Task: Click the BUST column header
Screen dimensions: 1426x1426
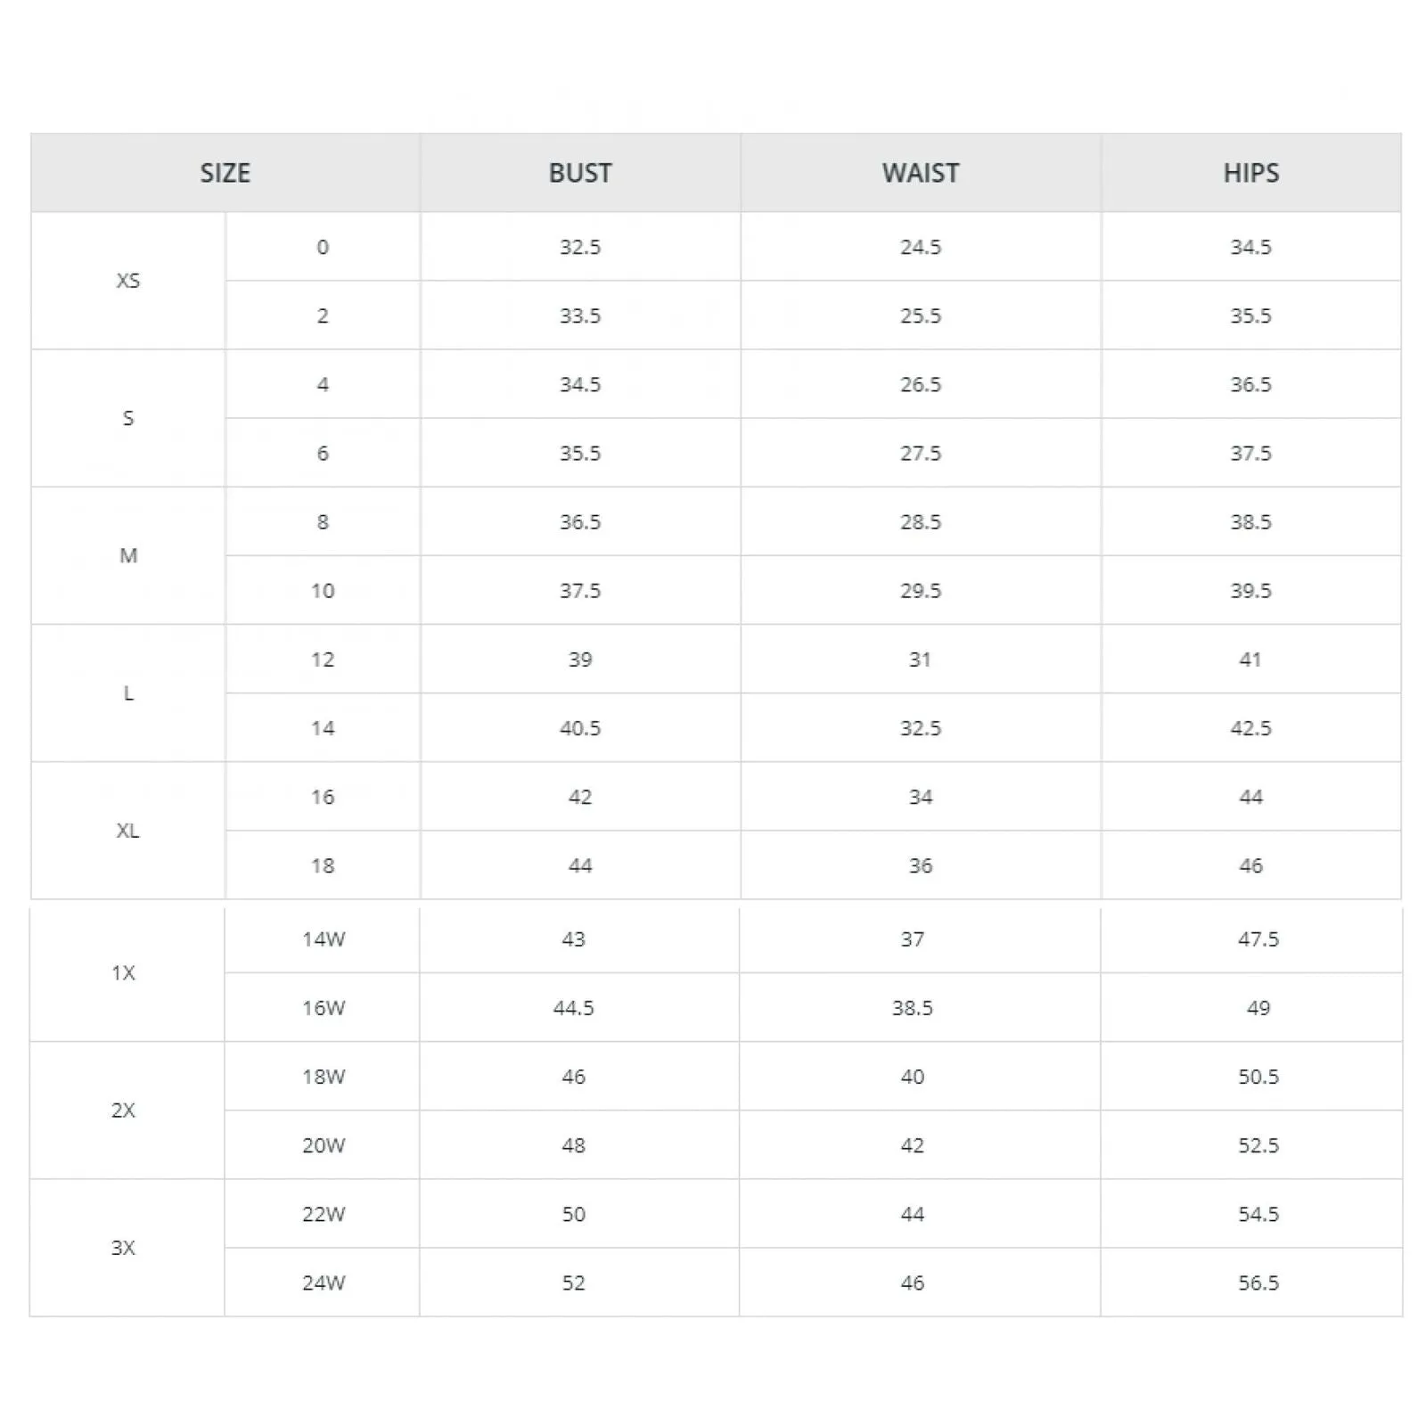Action: click(580, 173)
